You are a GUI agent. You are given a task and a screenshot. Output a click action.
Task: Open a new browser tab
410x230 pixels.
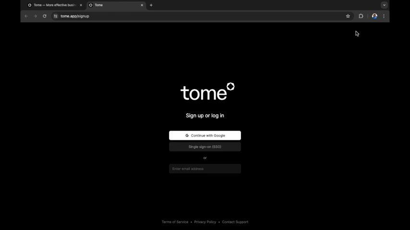tap(151, 5)
